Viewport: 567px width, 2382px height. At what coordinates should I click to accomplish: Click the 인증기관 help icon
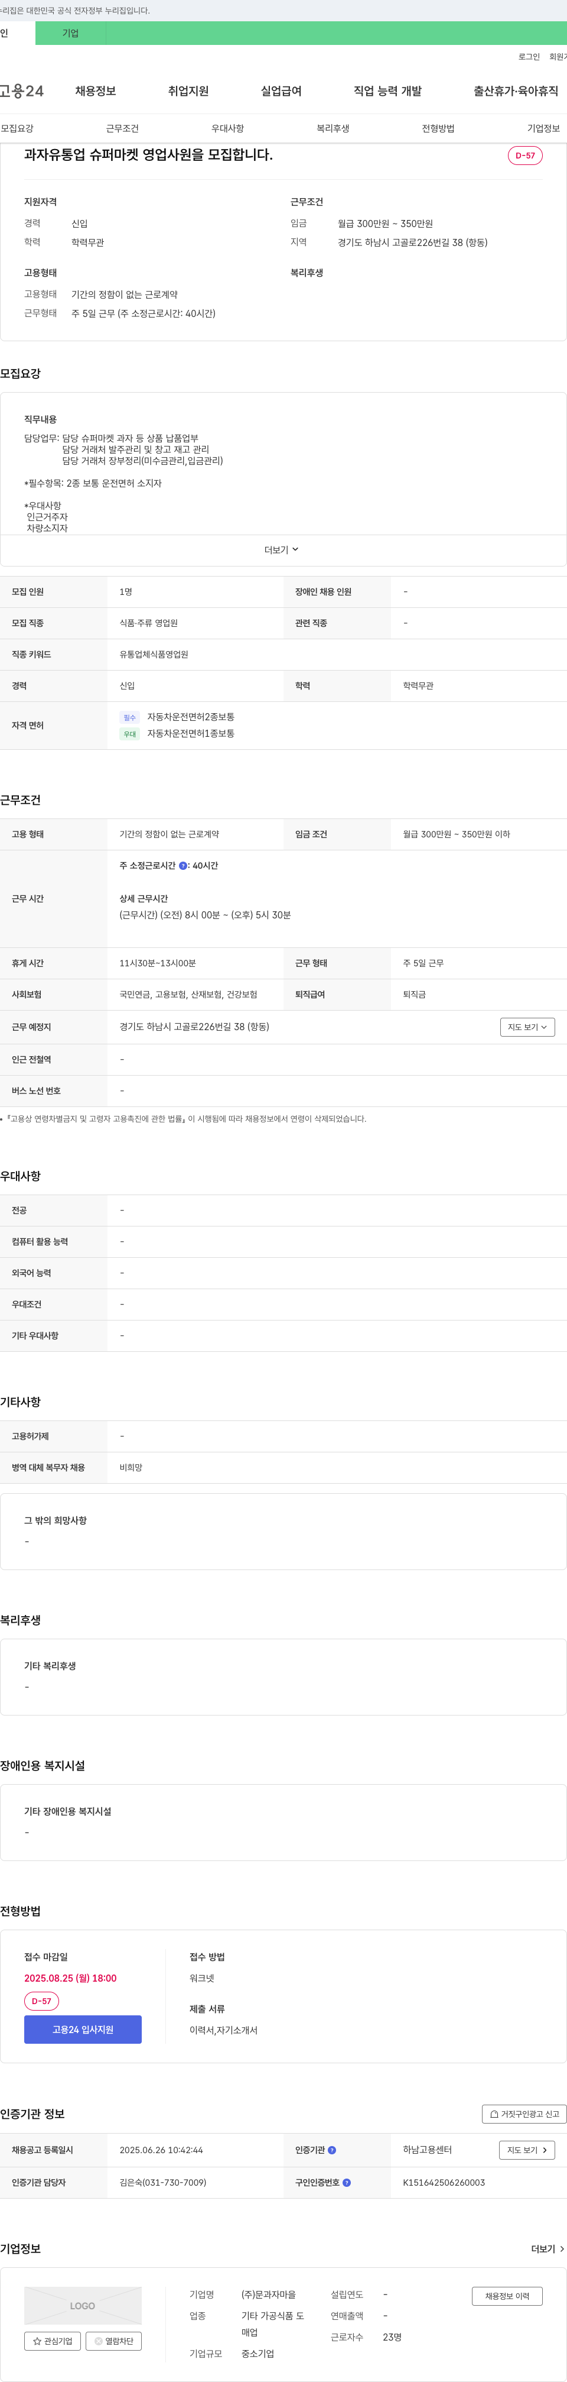point(333,2150)
